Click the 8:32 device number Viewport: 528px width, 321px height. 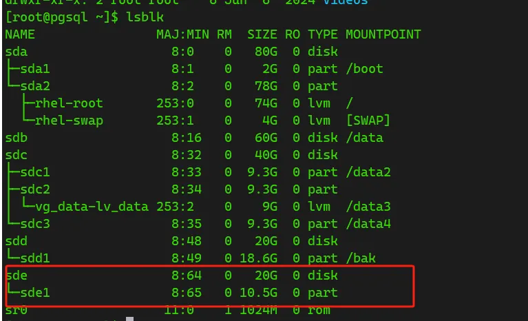tap(187, 155)
